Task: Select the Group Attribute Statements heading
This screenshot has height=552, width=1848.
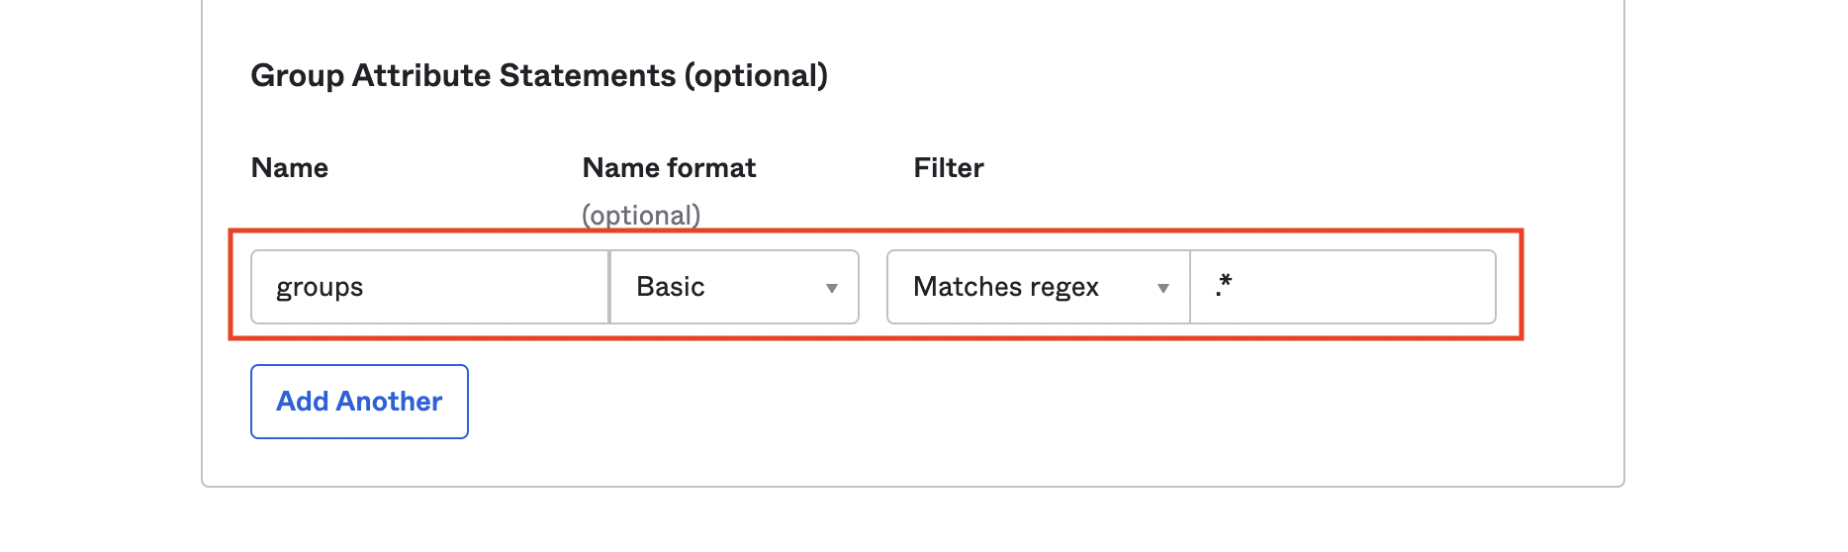Action: coord(539,75)
